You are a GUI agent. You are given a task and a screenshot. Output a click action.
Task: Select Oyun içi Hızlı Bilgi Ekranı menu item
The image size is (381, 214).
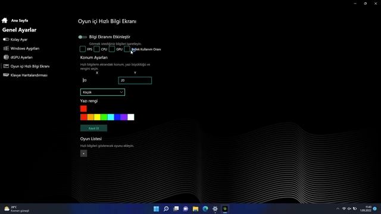[30, 66]
